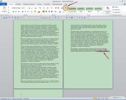Viewport: 126px width, 100px height.
Task: Apply italic formatting in the ribbon
Action: point(16,12)
